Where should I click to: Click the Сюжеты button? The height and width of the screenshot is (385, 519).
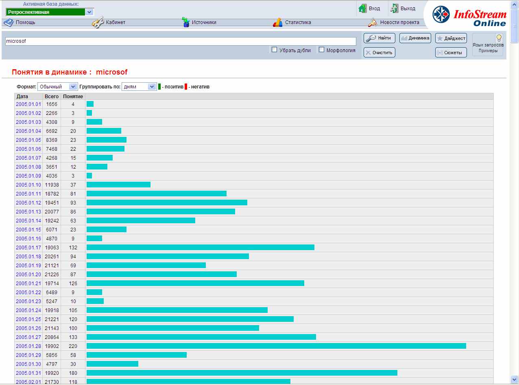coord(451,53)
